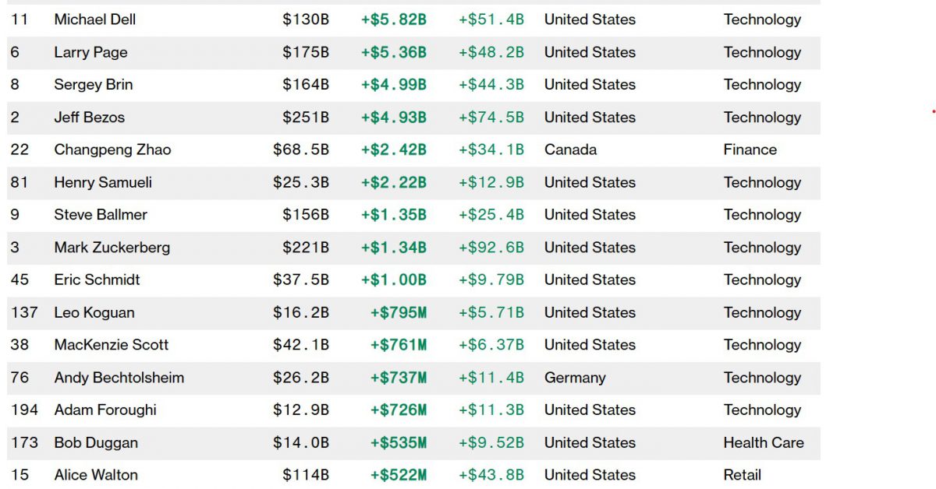Open the Leo Koguan entry
Viewport: 936px width, 489px height.
[x=94, y=312]
